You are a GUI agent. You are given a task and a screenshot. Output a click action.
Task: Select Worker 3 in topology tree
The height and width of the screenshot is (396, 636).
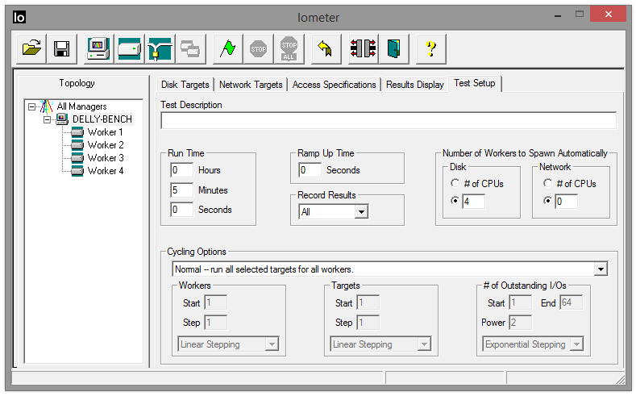[106, 158]
